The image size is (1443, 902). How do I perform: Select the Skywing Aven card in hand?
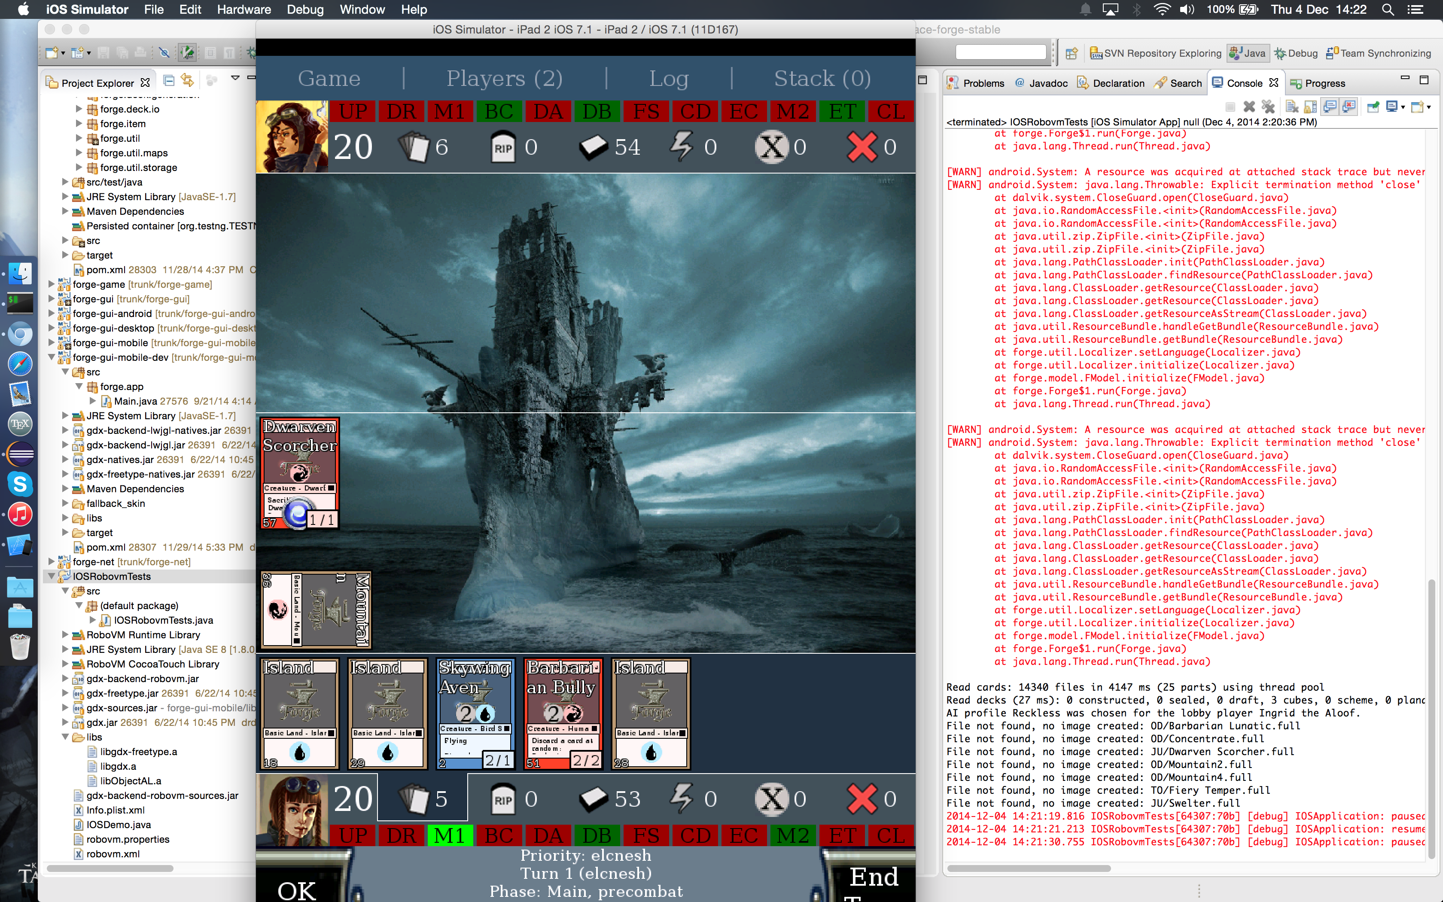[x=475, y=714]
